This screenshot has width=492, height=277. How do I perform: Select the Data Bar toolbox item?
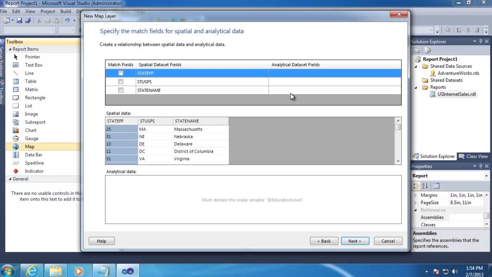point(33,155)
